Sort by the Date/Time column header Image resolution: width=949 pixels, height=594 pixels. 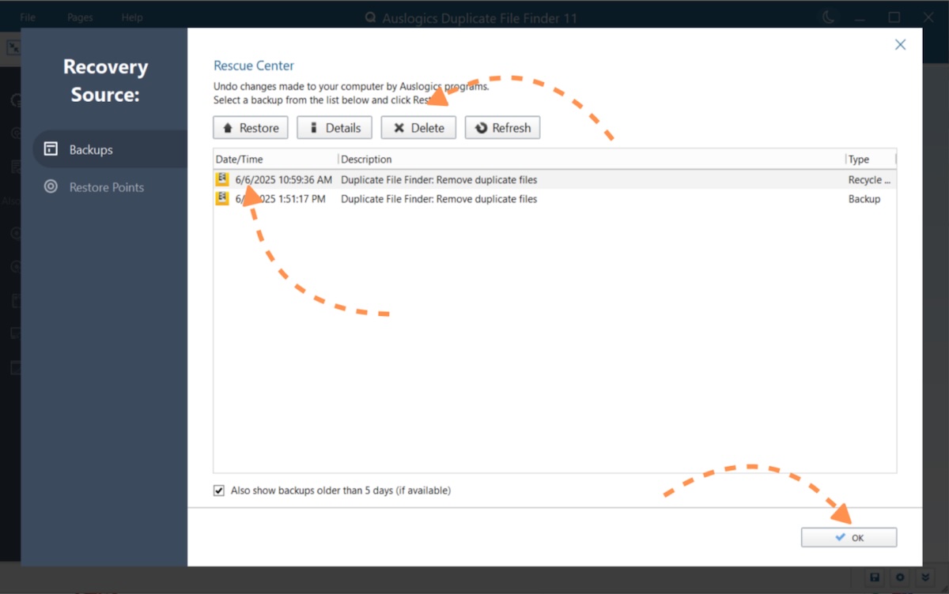275,160
